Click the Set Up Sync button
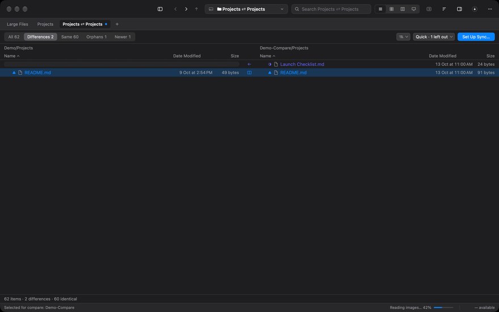This screenshot has height=312, width=499. [x=476, y=37]
